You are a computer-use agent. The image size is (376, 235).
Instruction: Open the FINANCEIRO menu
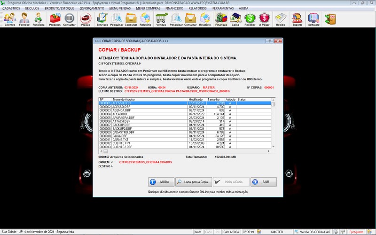tap(174, 8)
